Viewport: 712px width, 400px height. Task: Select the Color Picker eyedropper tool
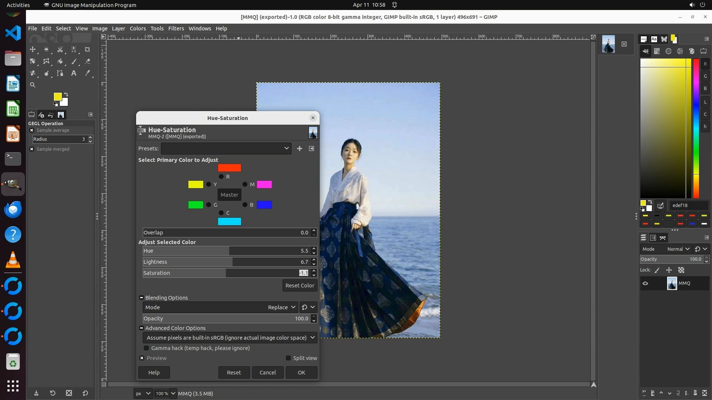tap(88, 73)
